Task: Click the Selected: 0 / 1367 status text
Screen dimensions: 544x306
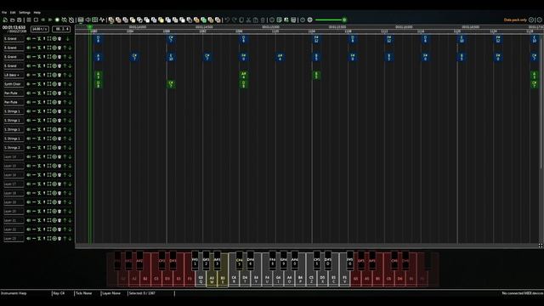Action: click(x=142, y=293)
